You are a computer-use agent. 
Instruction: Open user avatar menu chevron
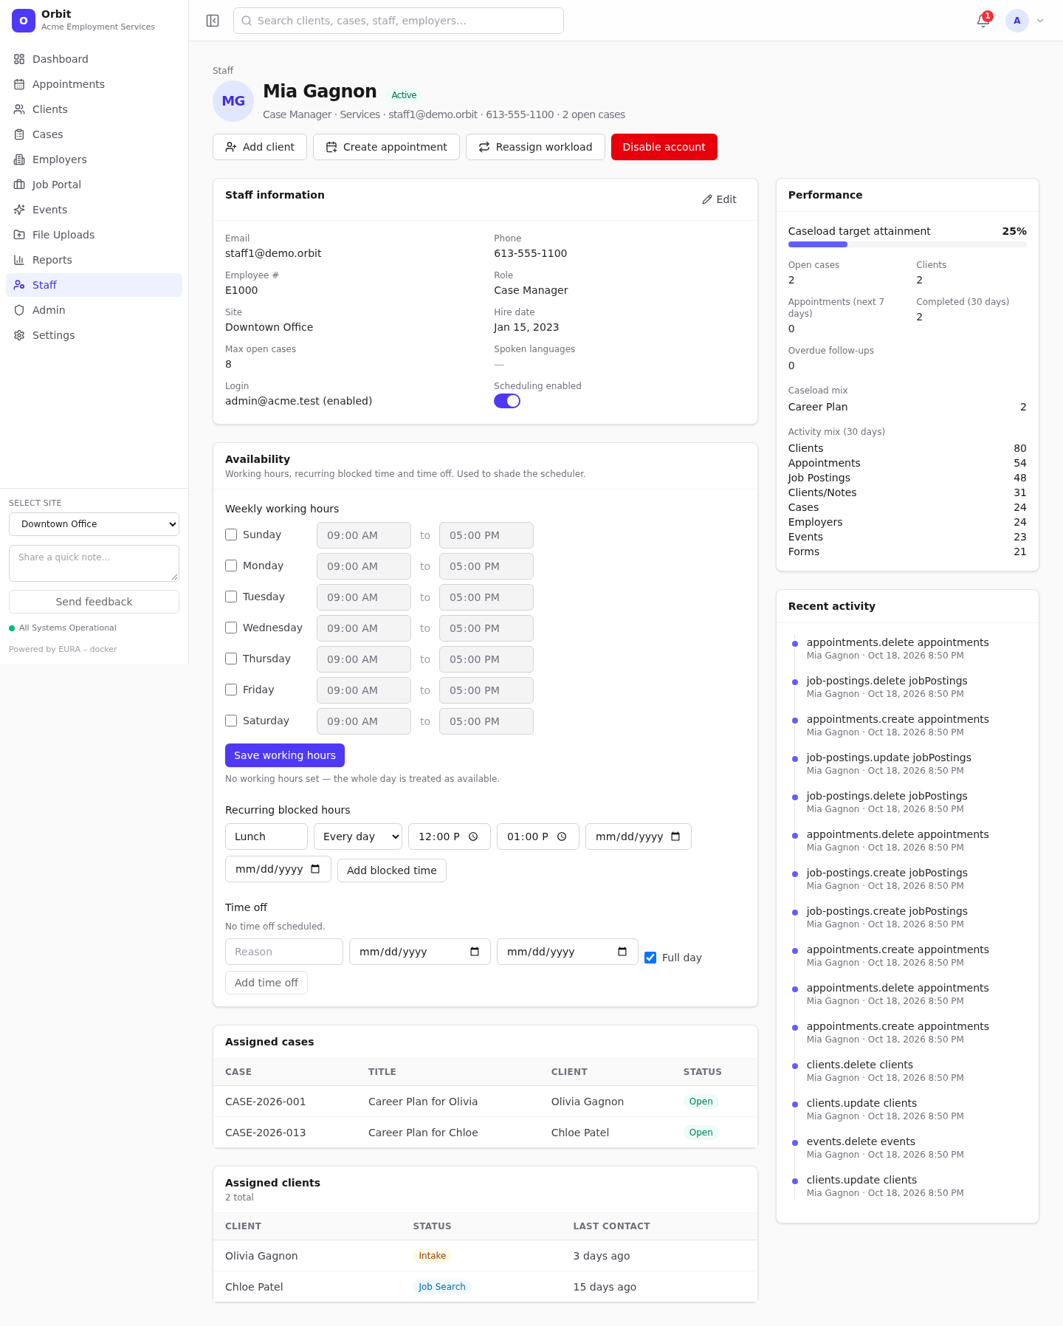point(1040,21)
